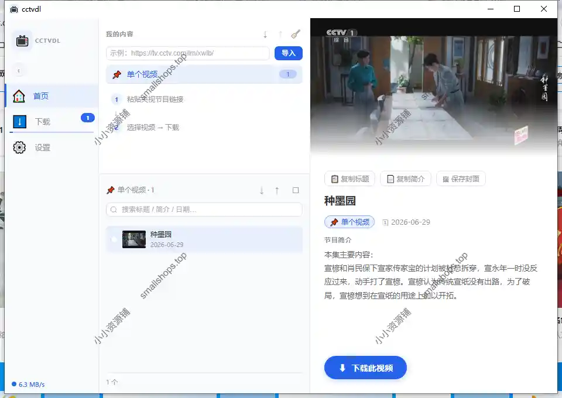The width and height of the screenshot is (562, 398).
Task: Click sort up arrow in 单个视频 · 1 header
Action: 277,190
